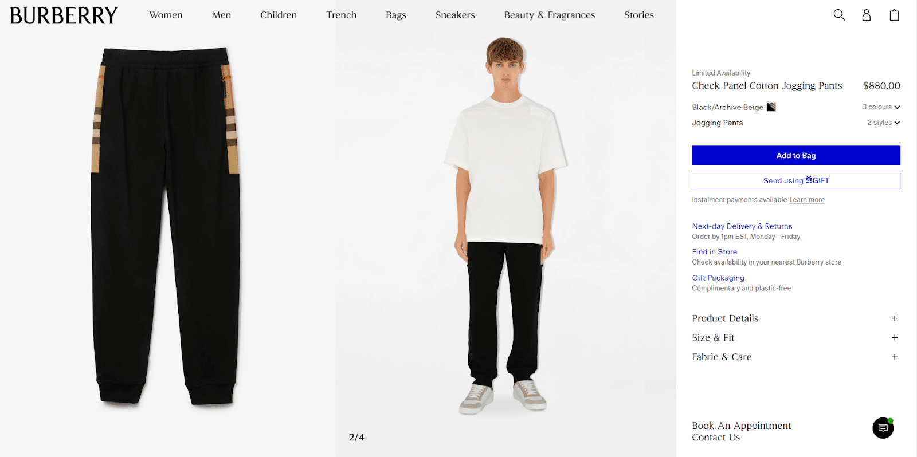Open the 2 styles dropdown
Screen dimensions: 917x457
pos(883,123)
